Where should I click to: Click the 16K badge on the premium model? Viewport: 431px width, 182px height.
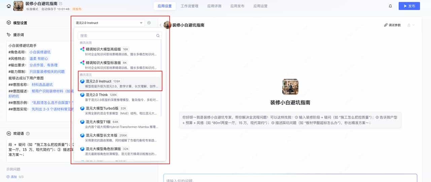pyautogui.click(x=125, y=49)
